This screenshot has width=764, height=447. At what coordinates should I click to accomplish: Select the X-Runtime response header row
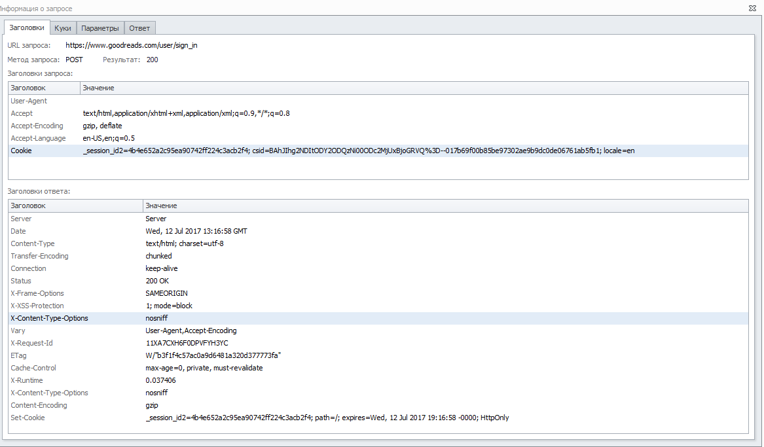pos(26,380)
